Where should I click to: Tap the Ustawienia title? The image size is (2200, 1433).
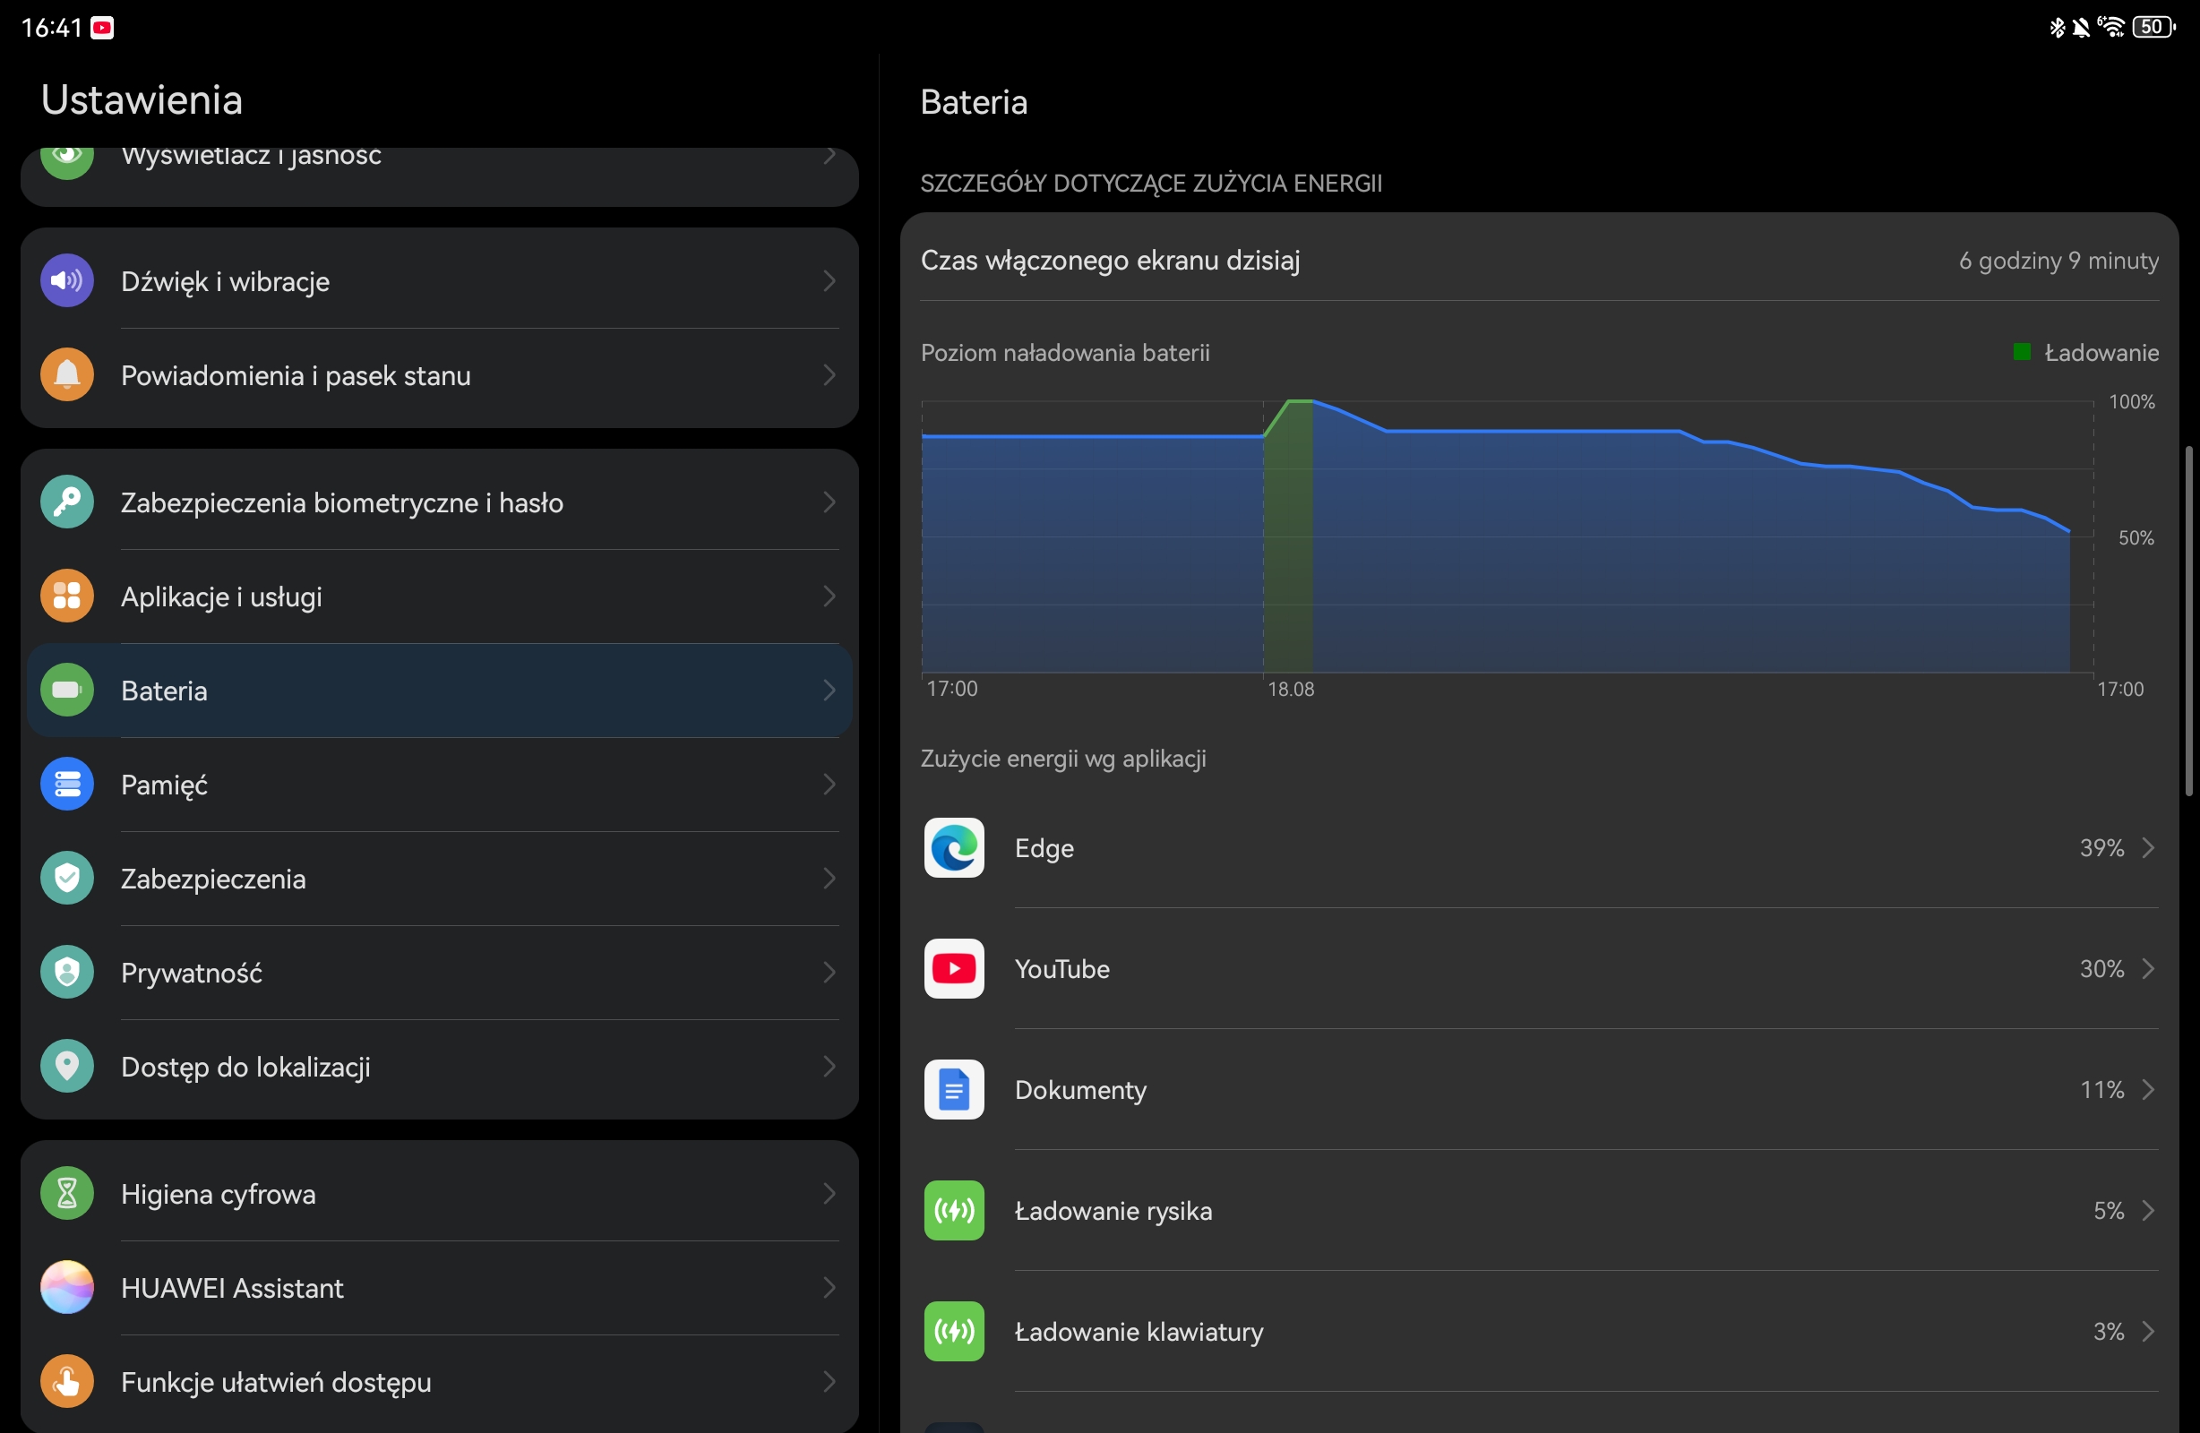(142, 99)
